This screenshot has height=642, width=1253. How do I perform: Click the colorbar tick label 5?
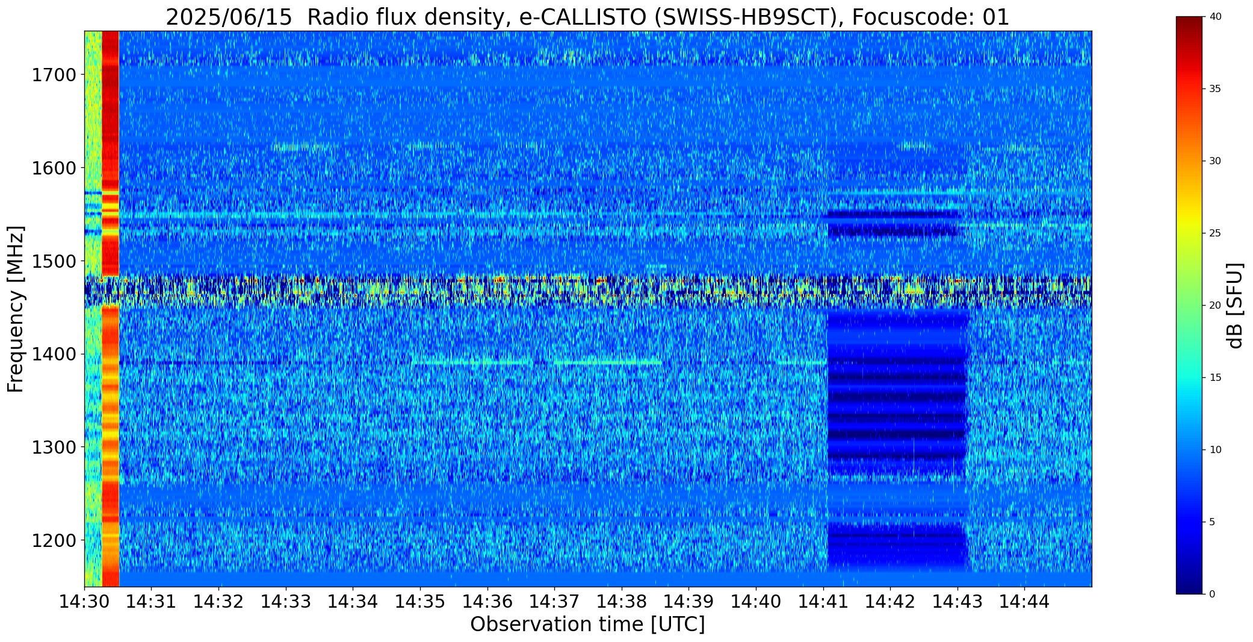pyautogui.click(x=1211, y=522)
